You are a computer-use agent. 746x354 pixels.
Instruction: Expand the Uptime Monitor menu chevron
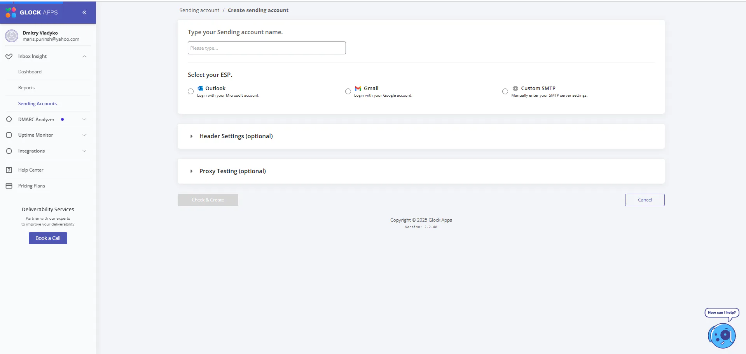(84, 135)
